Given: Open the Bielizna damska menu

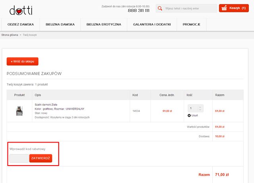Looking at the screenshot, I should (60, 25).
